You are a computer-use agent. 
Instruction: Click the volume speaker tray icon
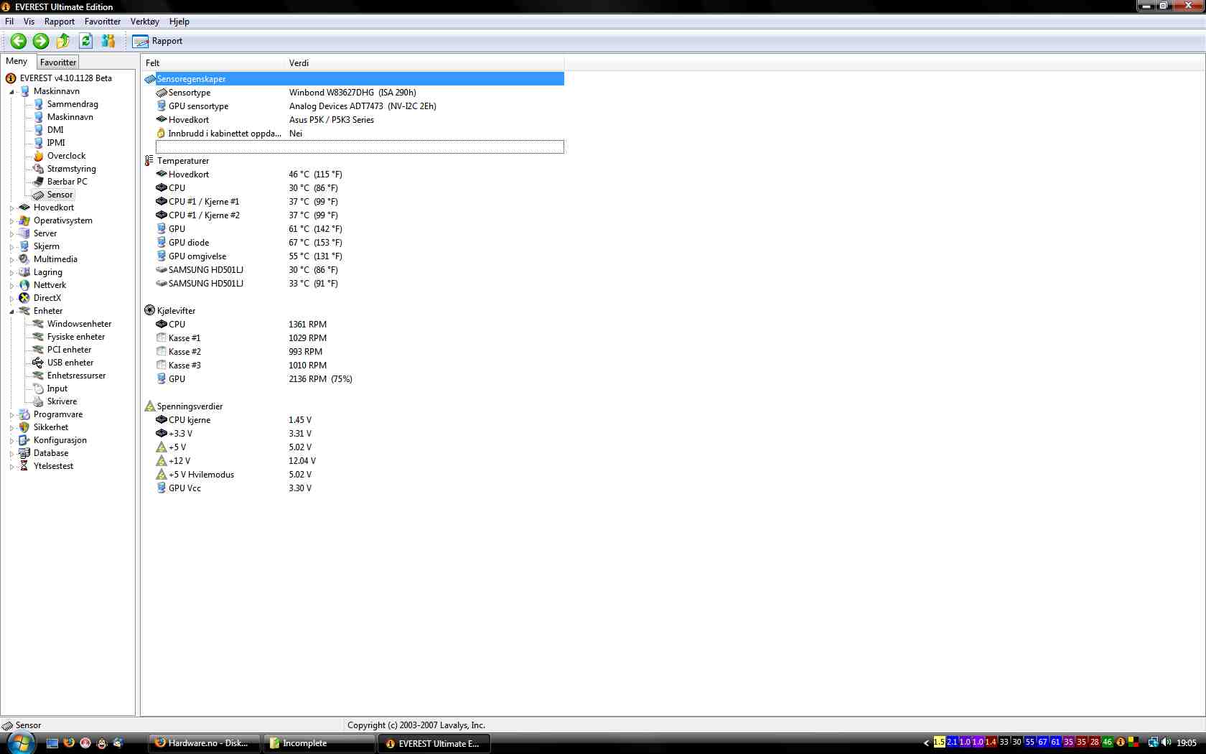point(1166,743)
